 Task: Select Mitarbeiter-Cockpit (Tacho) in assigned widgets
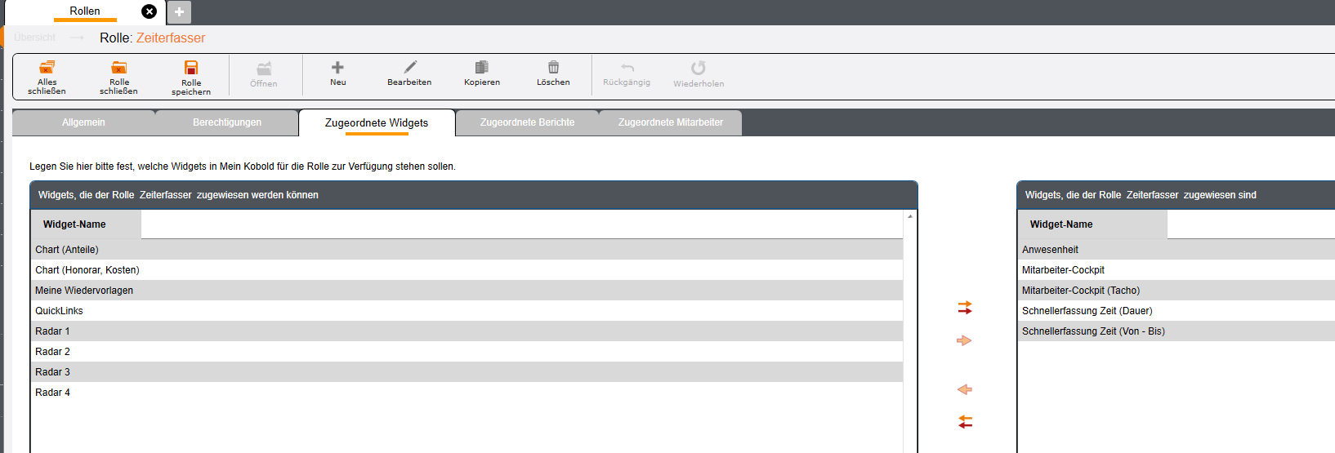pos(1080,291)
